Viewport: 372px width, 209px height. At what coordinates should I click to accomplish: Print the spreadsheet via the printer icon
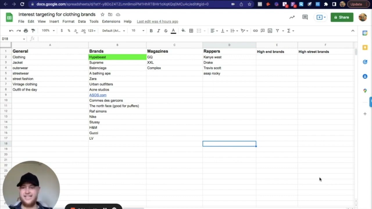coord(26,31)
